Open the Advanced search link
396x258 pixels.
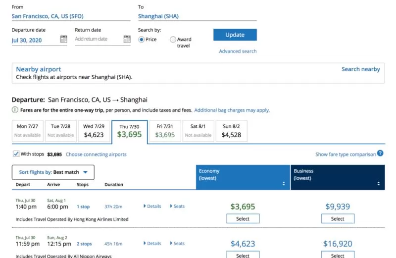click(238, 51)
